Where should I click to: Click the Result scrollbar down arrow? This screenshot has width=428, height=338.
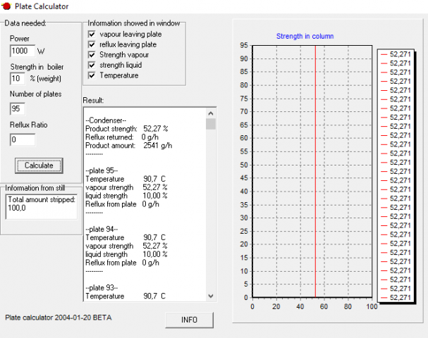[211, 296]
